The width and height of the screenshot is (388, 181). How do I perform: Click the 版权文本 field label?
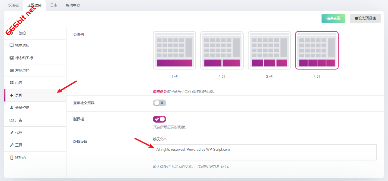pos(160,139)
